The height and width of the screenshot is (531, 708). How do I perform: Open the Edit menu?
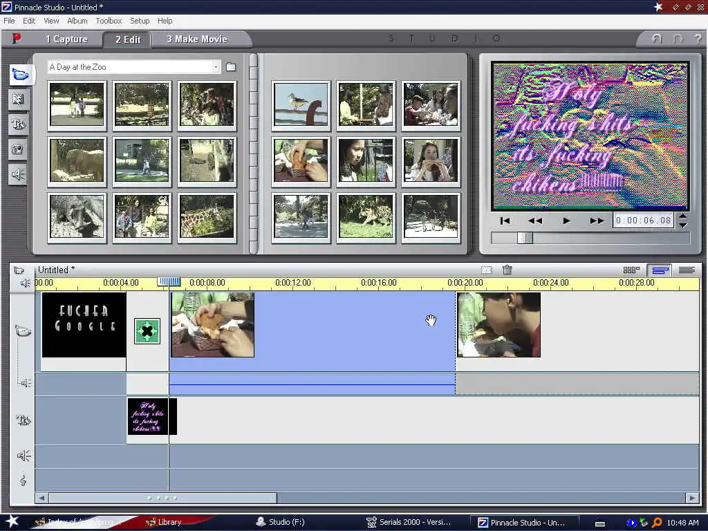point(29,21)
